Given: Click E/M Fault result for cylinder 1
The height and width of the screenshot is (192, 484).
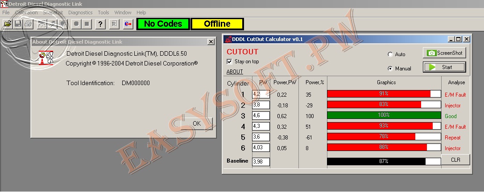Looking at the screenshot, I should click(x=455, y=94).
